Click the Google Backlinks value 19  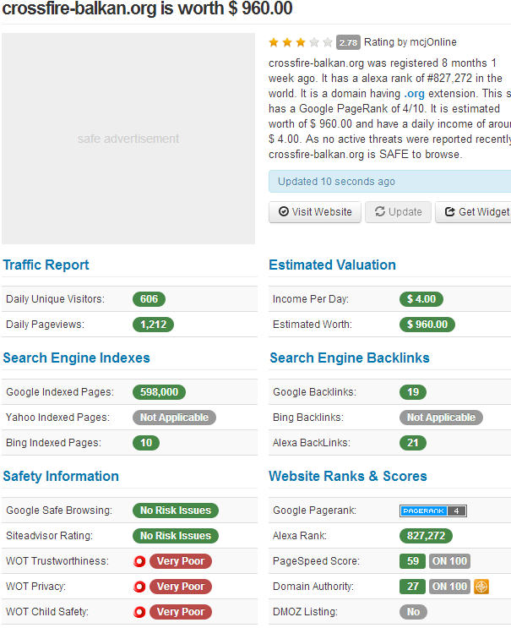413,392
